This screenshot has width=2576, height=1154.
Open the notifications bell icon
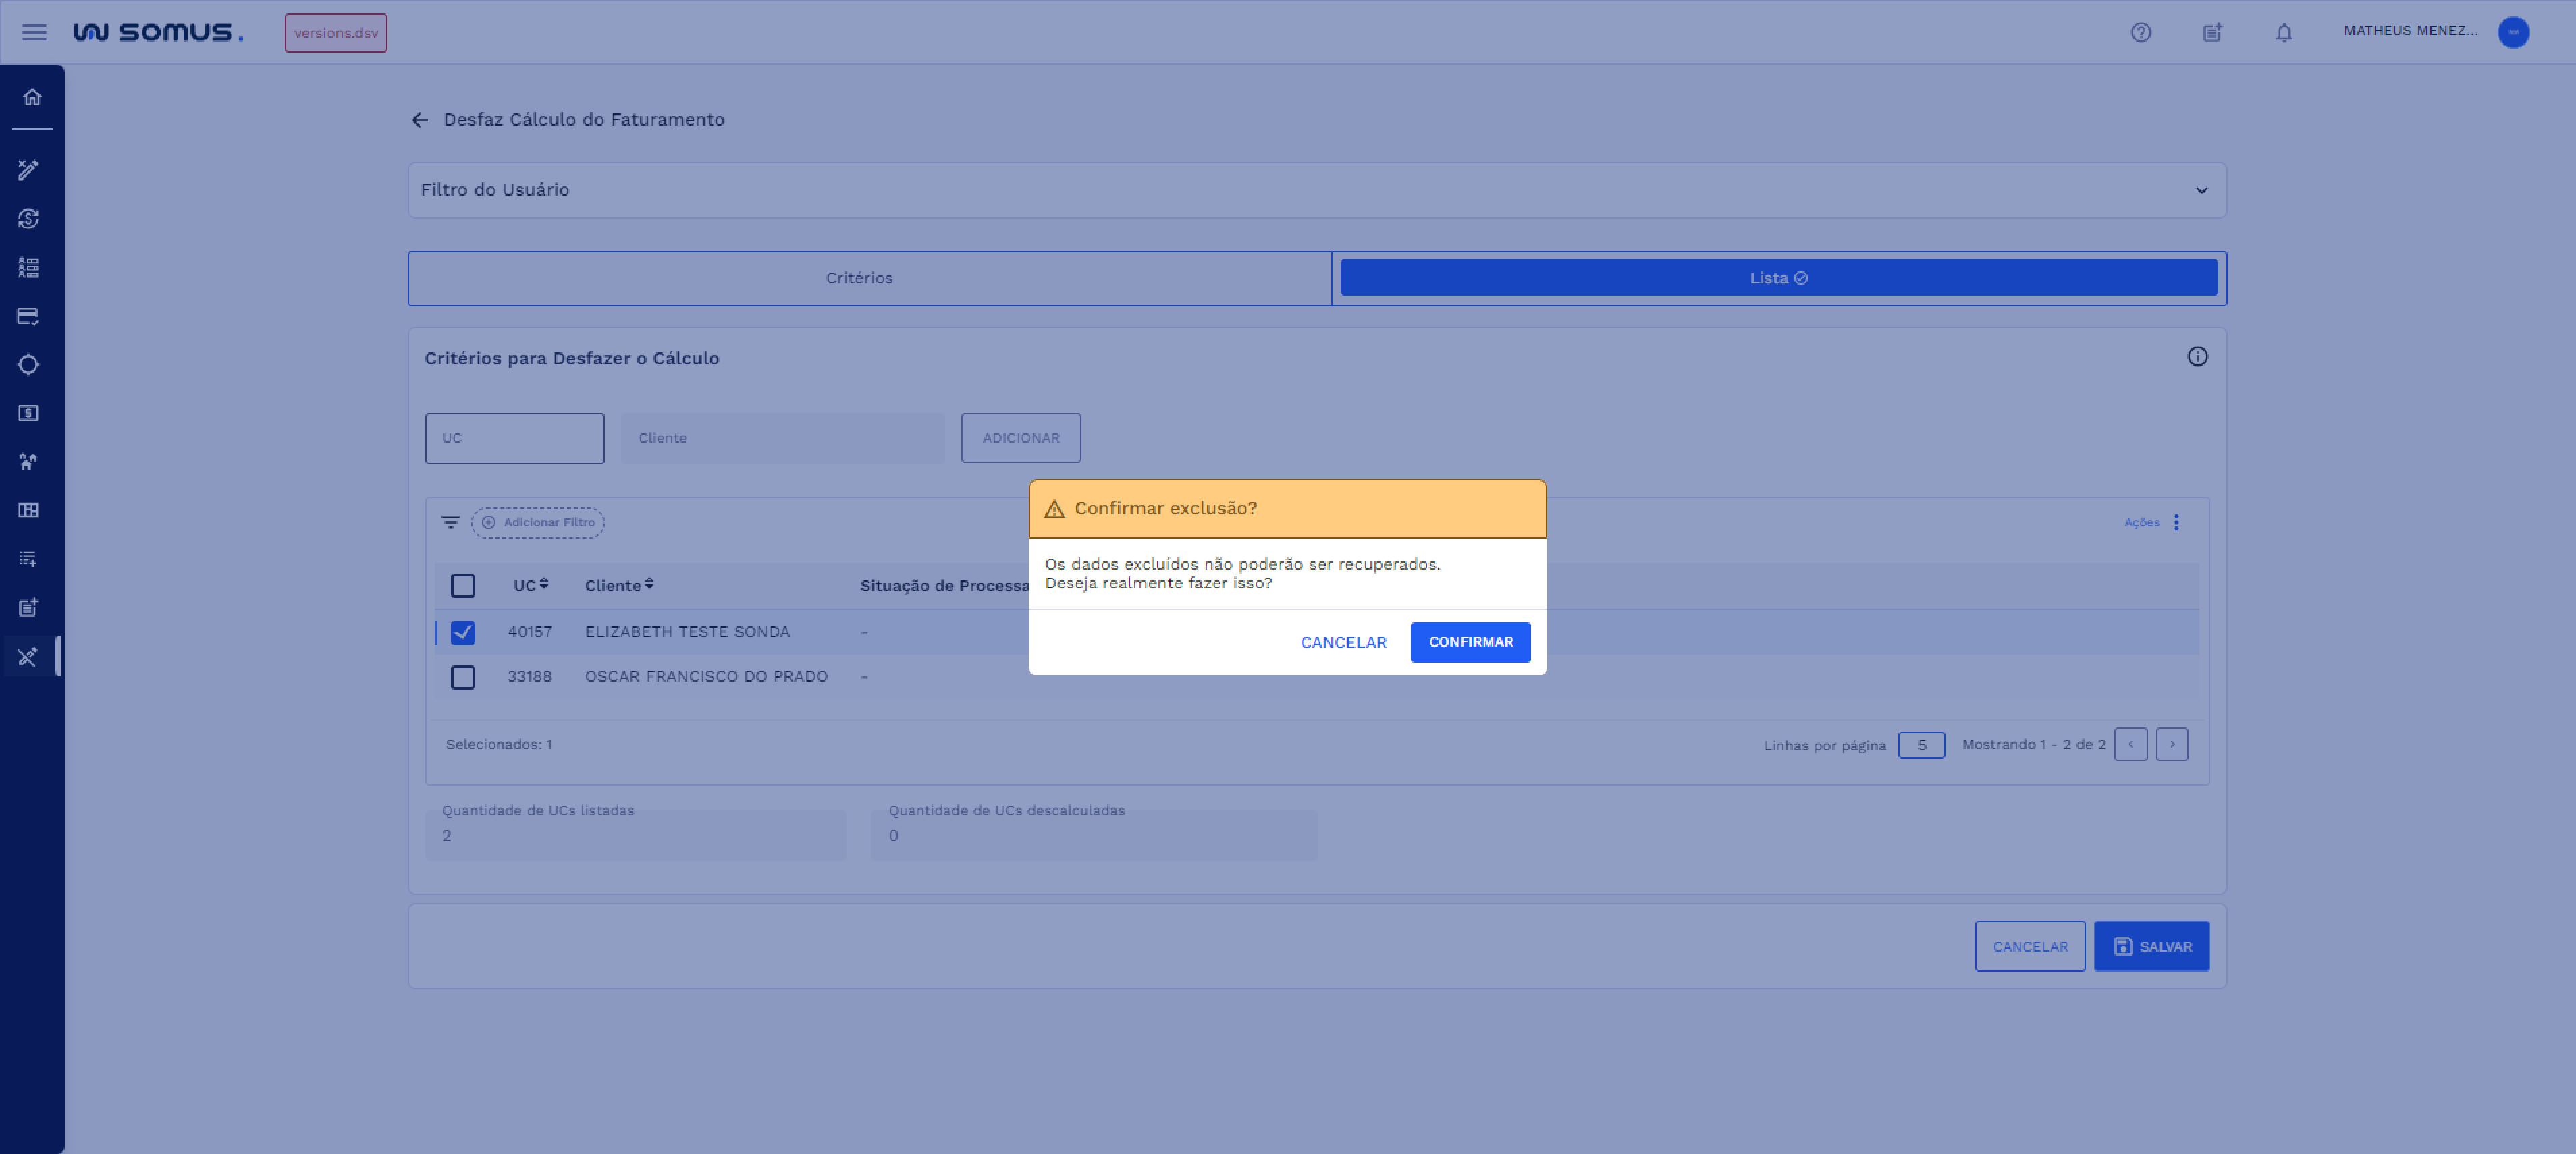(x=2283, y=33)
